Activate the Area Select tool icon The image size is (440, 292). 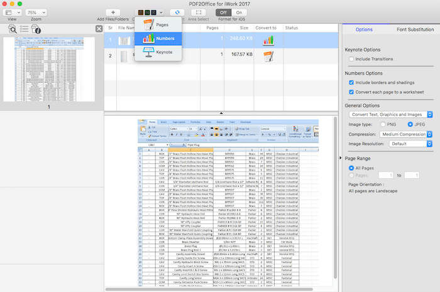tap(199, 13)
